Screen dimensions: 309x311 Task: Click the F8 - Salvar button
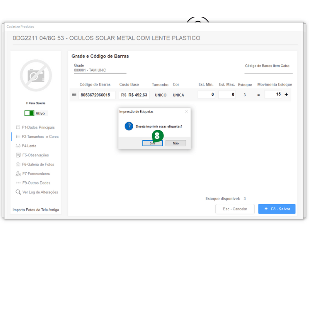click(x=277, y=209)
